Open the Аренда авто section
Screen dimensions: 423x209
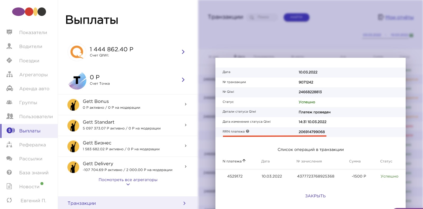(34, 89)
